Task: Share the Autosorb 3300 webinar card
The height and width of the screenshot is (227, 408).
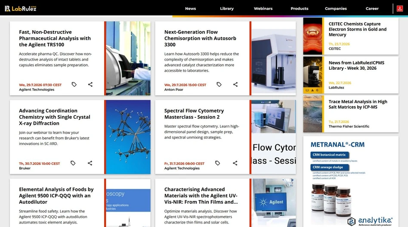Action: [x=235, y=84]
